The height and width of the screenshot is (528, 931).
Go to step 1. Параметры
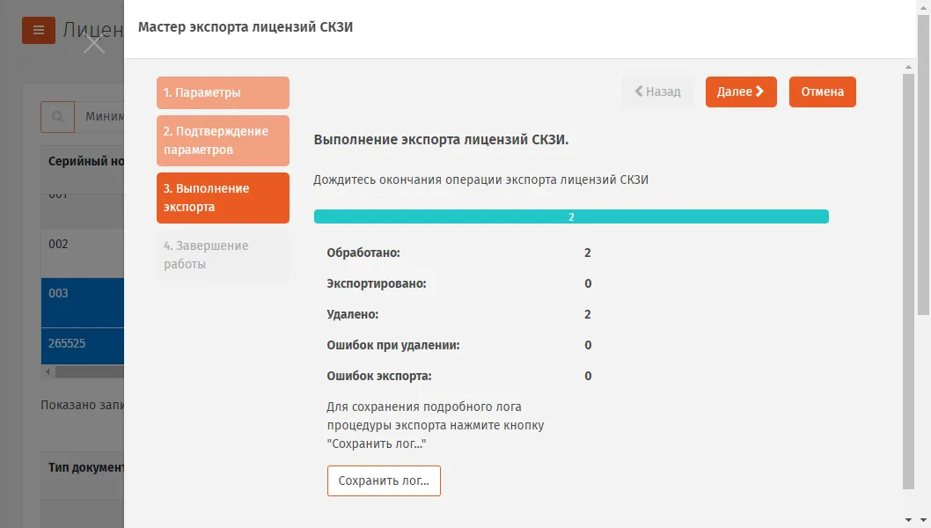click(223, 92)
